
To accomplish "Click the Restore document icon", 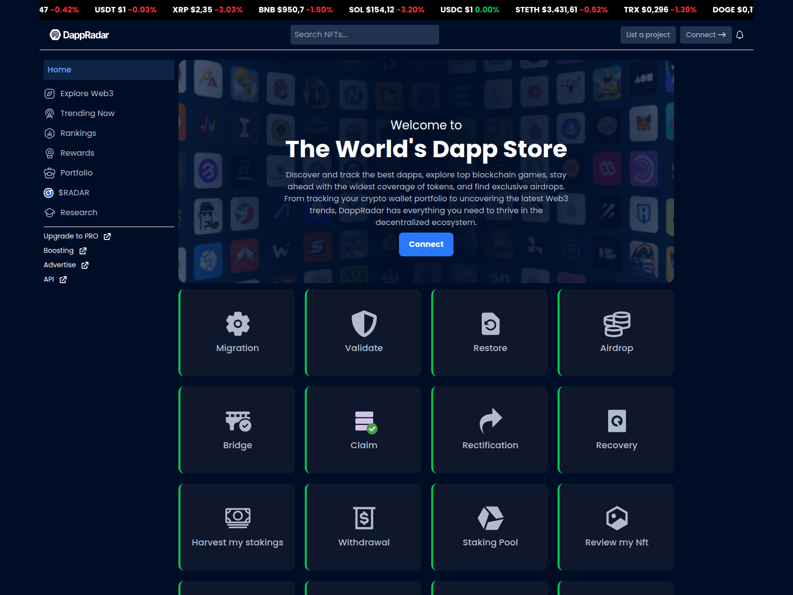I will click(491, 324).
